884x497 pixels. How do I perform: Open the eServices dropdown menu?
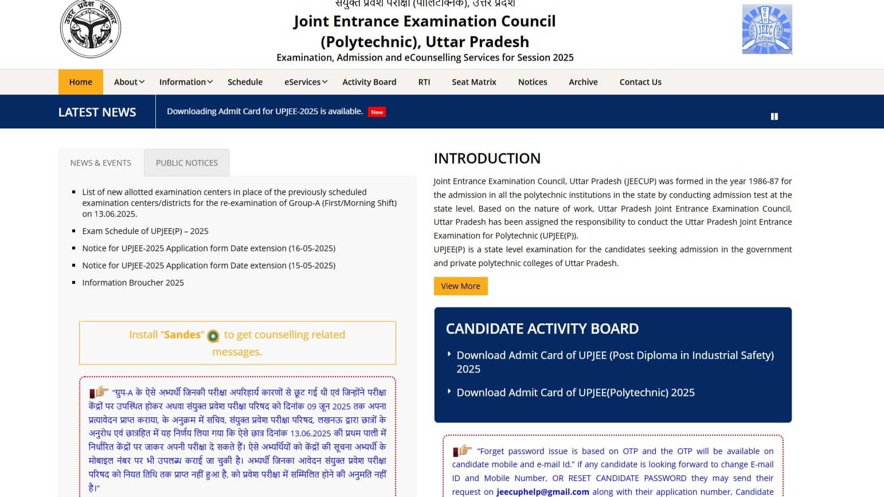[x=306, y=82]
